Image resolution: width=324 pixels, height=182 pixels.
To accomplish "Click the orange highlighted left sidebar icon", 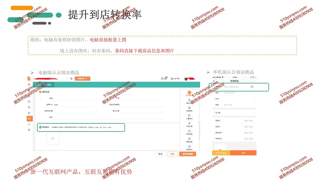I will click(x=29, y=118).
